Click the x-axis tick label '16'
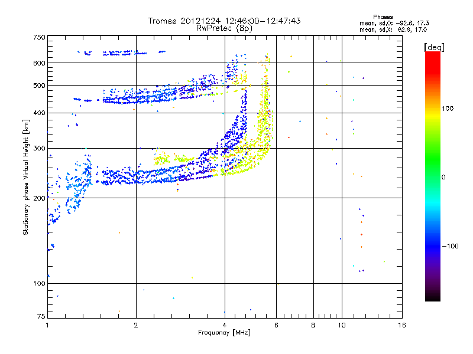Screen dimensions: 473x354 pos(402,325)
